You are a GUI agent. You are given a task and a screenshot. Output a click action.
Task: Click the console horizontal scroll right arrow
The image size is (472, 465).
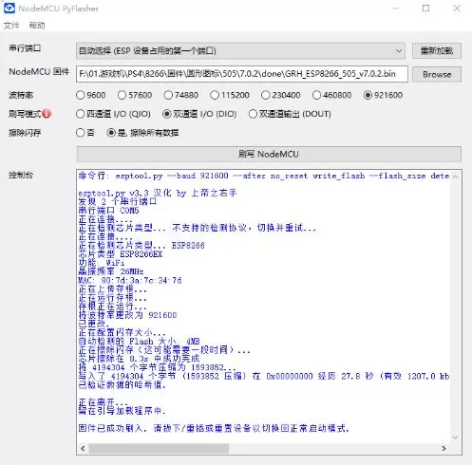(x=444, y=448)
